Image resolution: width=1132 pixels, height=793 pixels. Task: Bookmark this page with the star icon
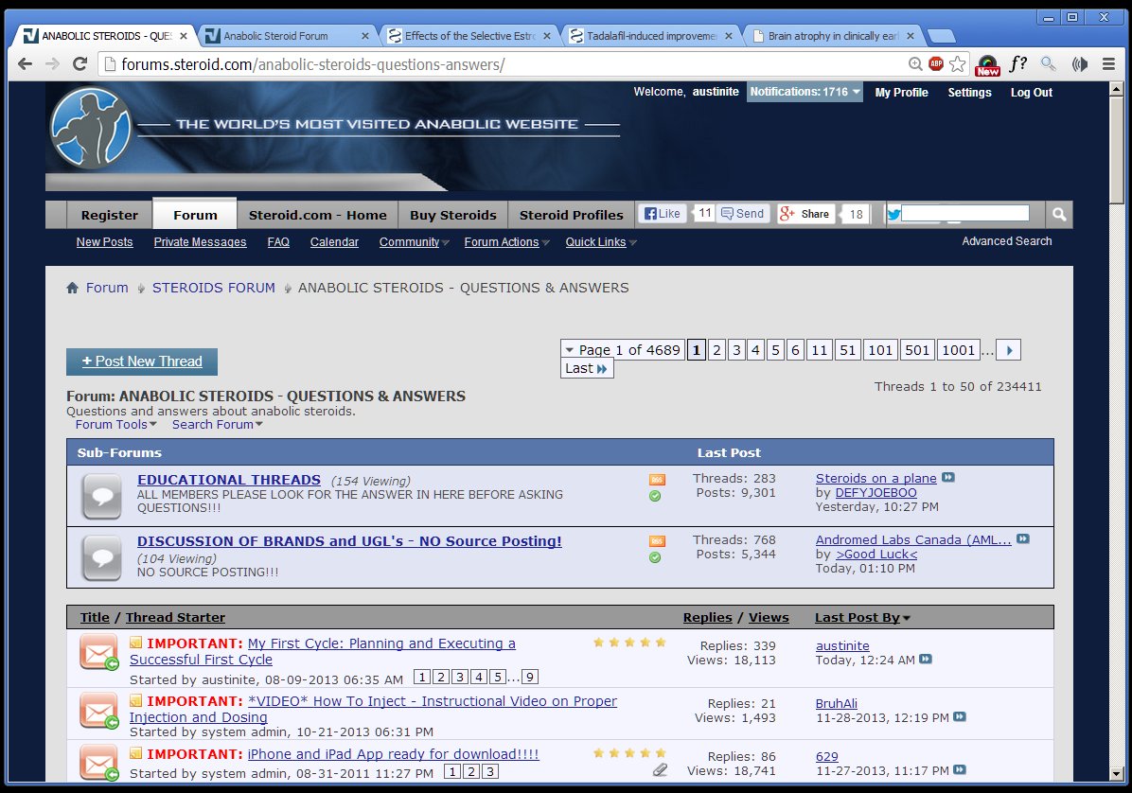point(958,64)
